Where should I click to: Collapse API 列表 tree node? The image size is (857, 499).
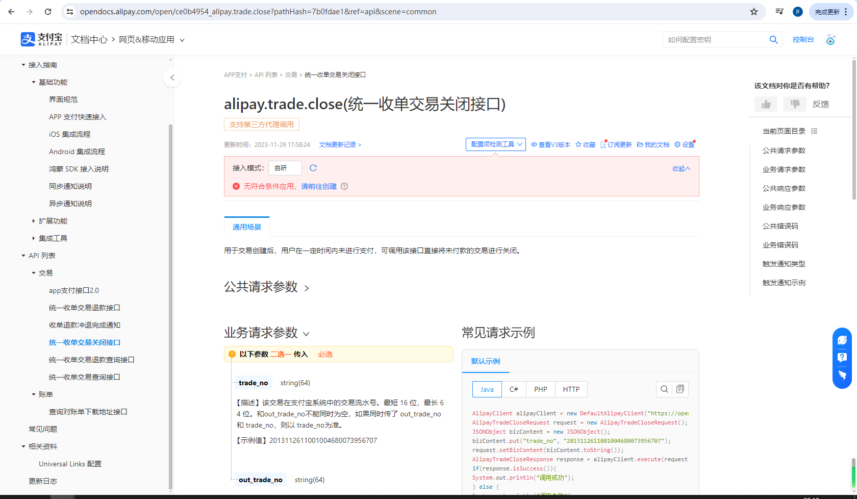[x=23, y=256]
